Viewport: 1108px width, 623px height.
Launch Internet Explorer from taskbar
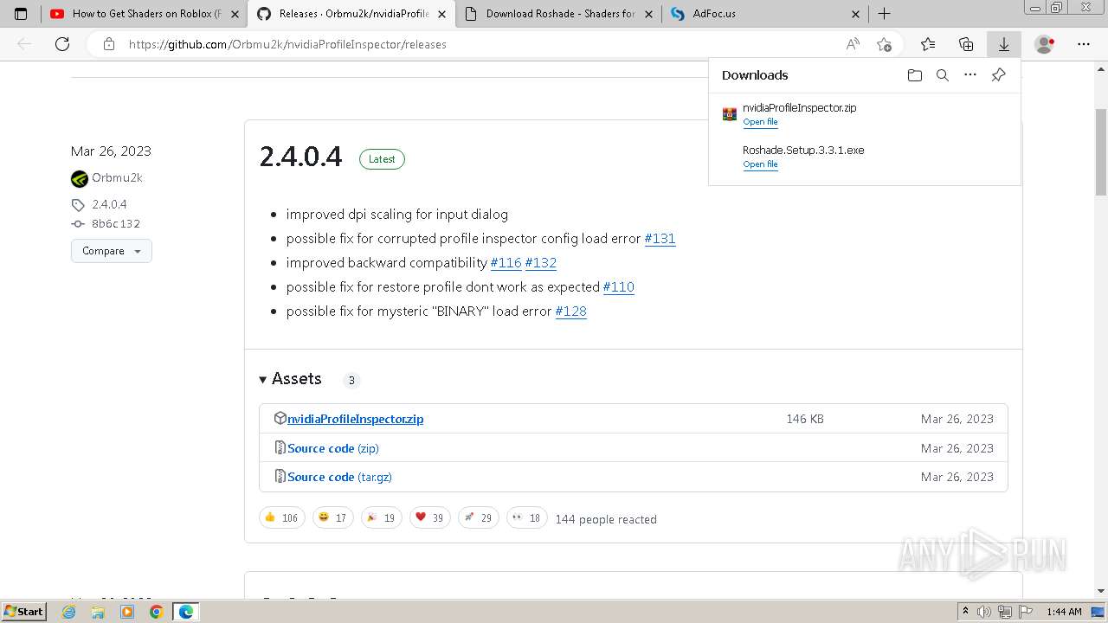click(69, 612)
